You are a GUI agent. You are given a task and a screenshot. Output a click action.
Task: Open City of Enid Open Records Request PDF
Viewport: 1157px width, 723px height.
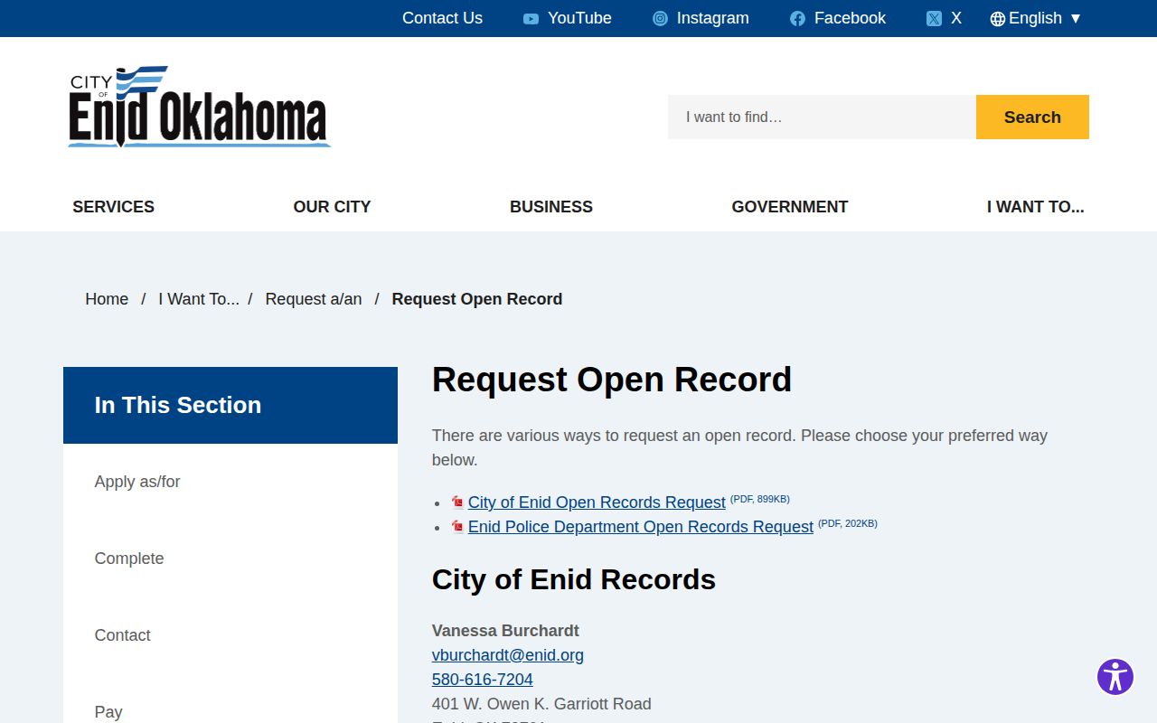[597, 502]
